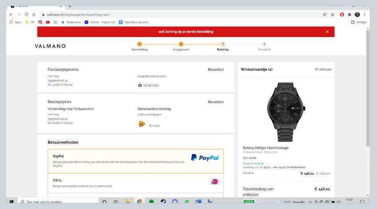
Task: Open File Explorer from the taskbar
Action: (x=128, y=201)
